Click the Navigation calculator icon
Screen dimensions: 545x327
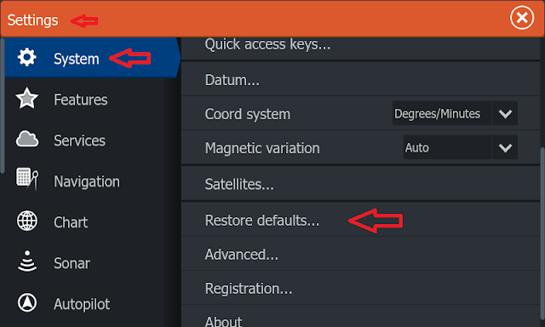(x=27, y=179)
